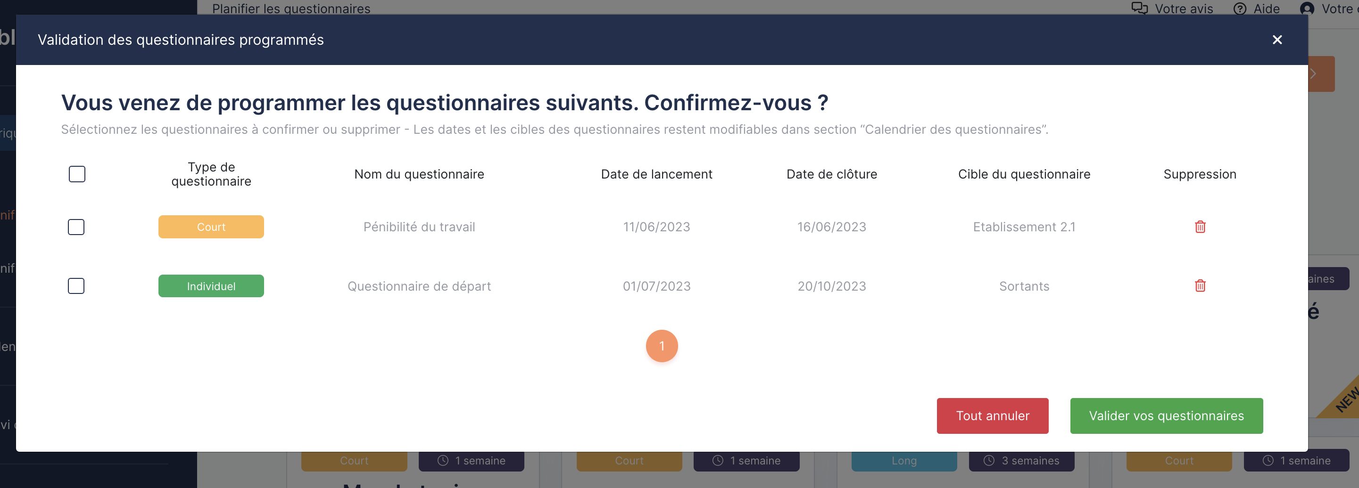The width and height of the screenshot is (1359, 488).
Task: Click the Sortants target cell
Action: pos(1023,286)
